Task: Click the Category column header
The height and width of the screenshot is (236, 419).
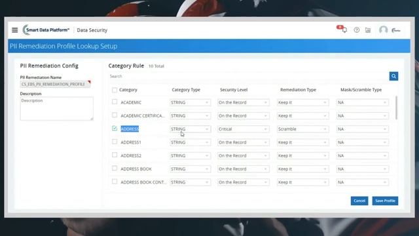Action: 128,90
